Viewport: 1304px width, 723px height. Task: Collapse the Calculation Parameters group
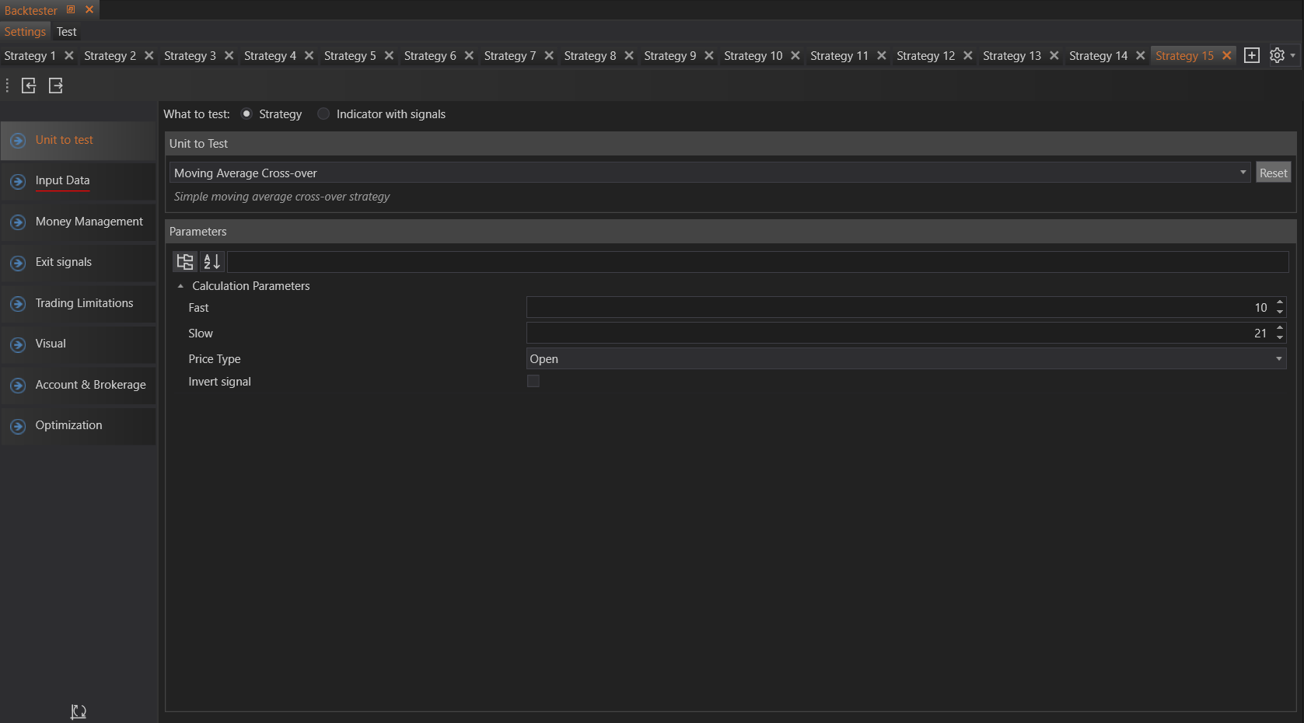click(180, 286)
